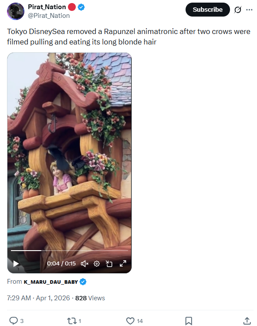
Task: Click the @Pirat_Nation handle
Action: pyautogui.click(x=49, y=16)
